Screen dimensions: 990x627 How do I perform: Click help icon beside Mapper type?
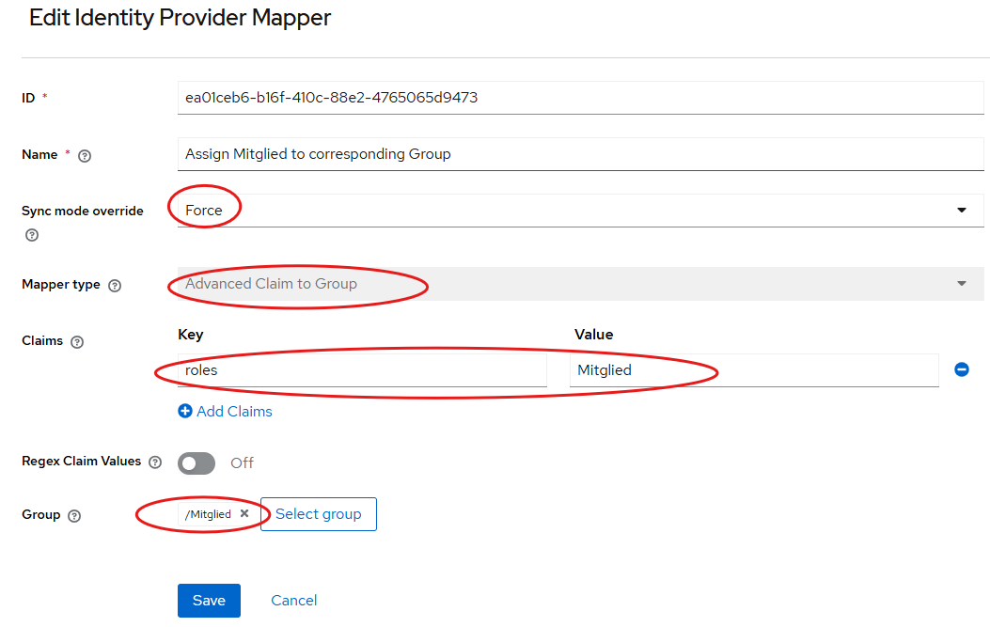pos(115,286)
